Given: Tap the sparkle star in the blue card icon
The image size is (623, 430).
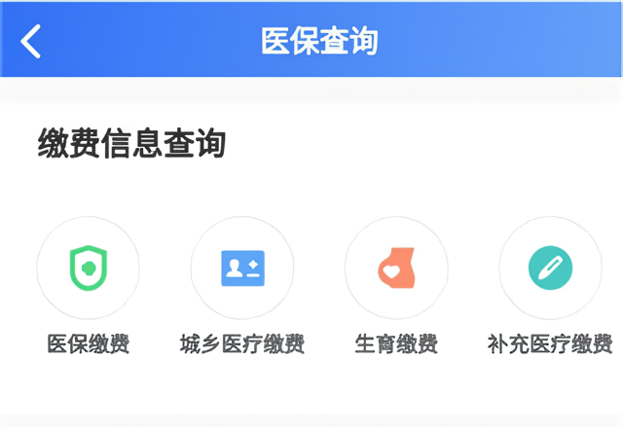Looking at the screenshot, I should pyautogui.click(x=253, y=265).
